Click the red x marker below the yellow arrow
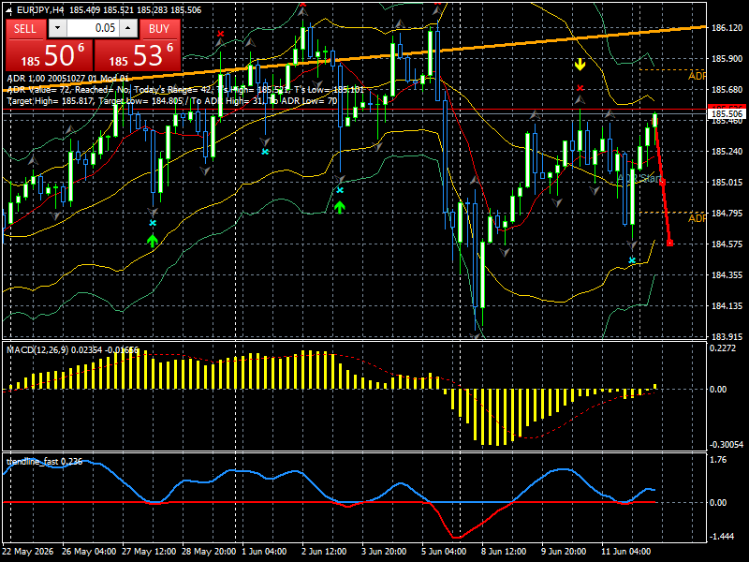Image resolution: width=749 pixels, height=562 pixels. [580, 88]
